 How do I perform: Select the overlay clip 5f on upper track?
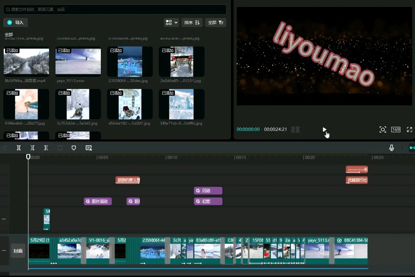point(47,219)
